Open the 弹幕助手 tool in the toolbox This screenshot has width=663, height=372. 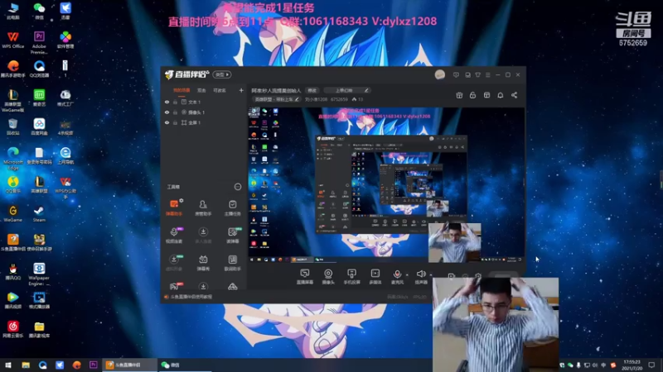point(174,208)
